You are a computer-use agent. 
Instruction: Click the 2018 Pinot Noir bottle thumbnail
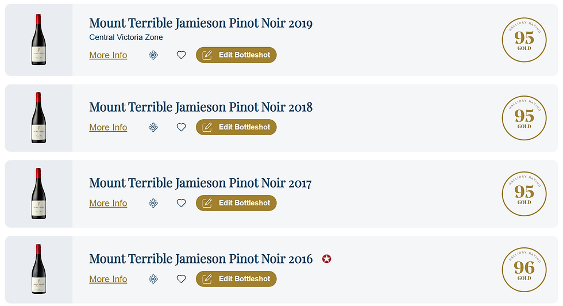39,118
